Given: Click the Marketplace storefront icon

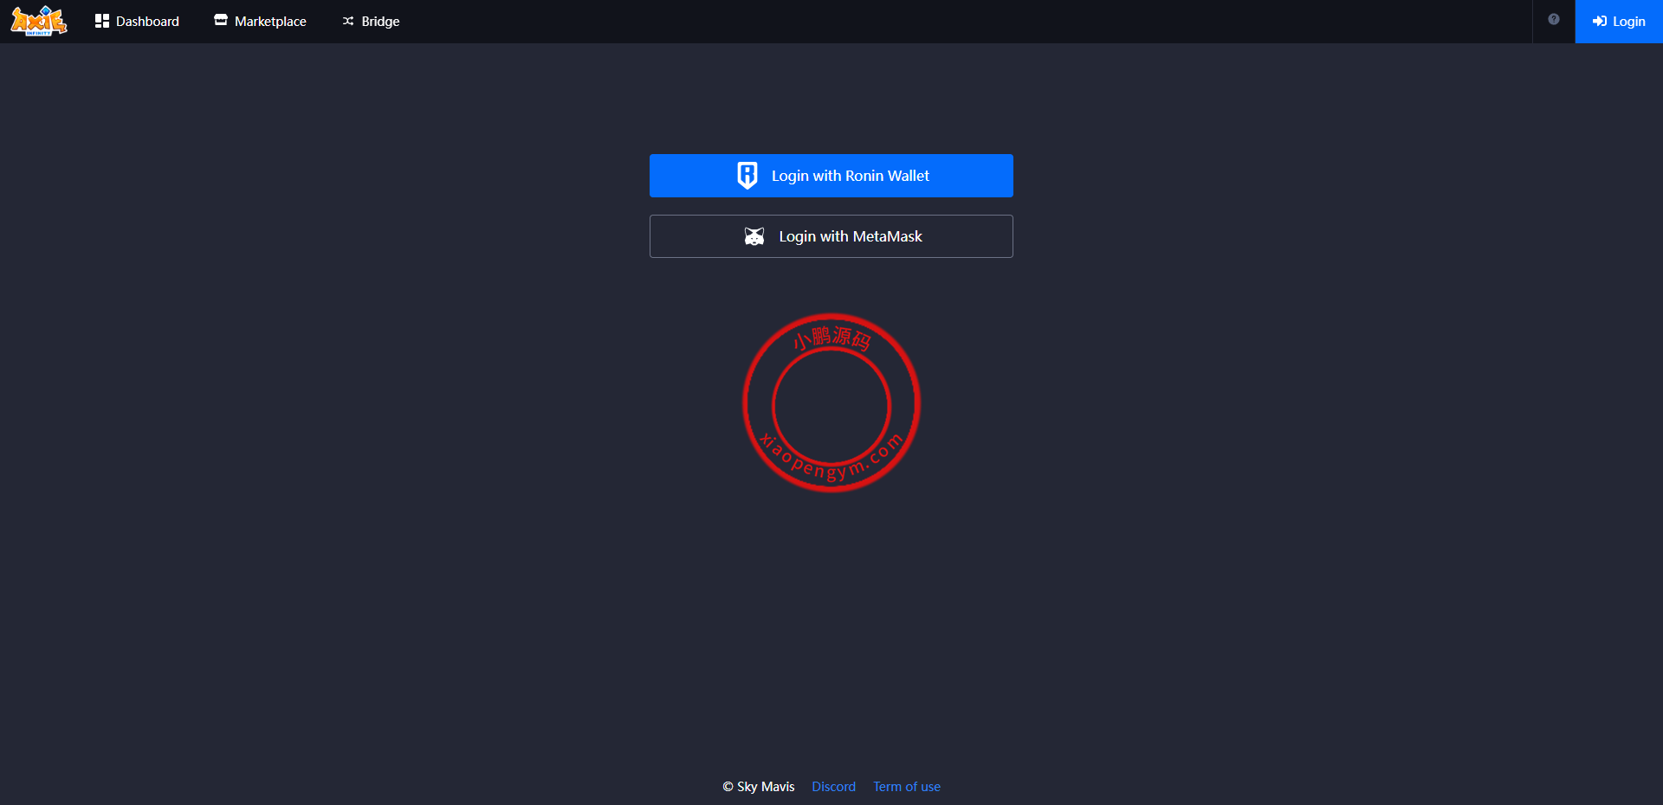Looking at the screenshot, I should (221, 20).
